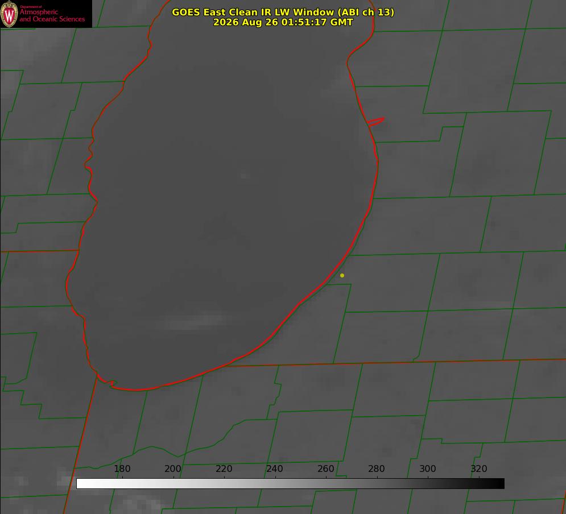Click the GOES East Clean IR title
566x514 pixels.
pos(283,12)
